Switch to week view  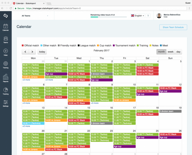tap(171, 52)
